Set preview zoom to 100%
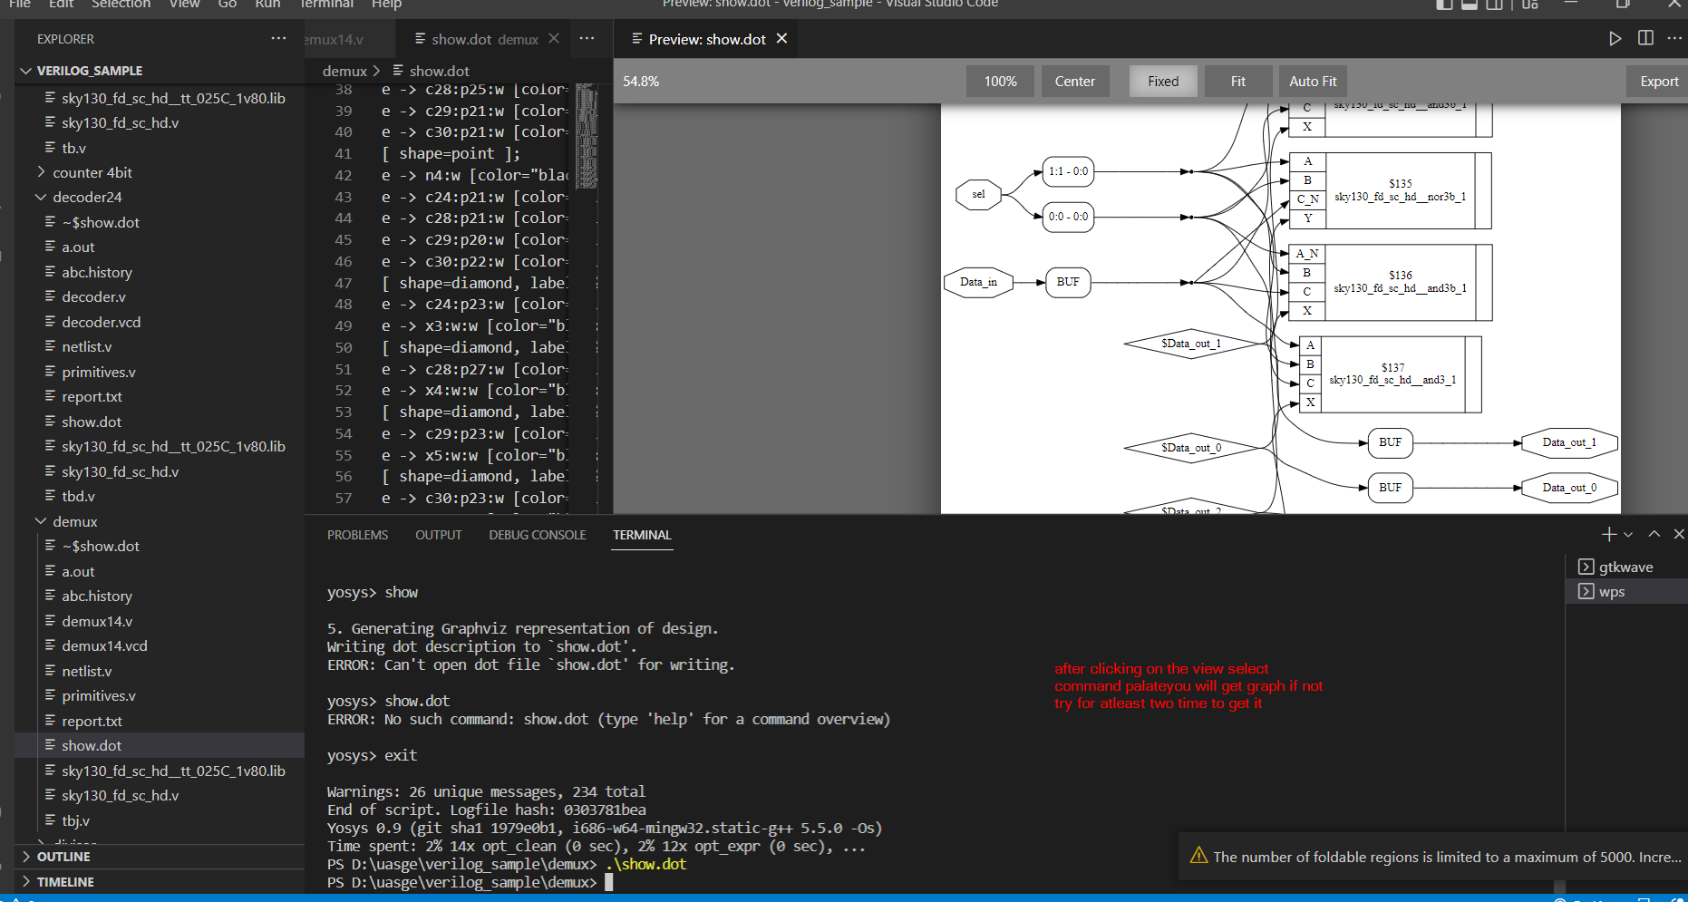Screen dimensions: 1688x902 click(1000, 81)
